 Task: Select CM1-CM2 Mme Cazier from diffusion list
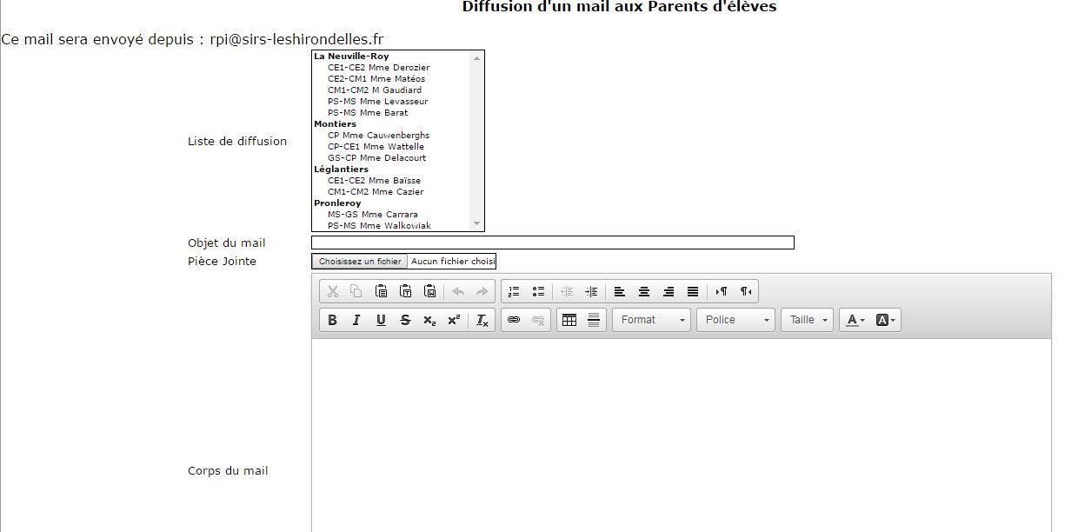tap(376, 192)
